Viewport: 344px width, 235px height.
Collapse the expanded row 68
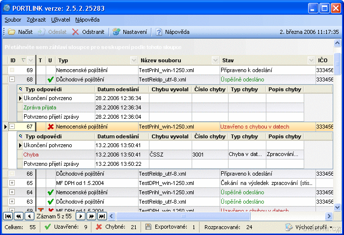click(x=12, y=79)
